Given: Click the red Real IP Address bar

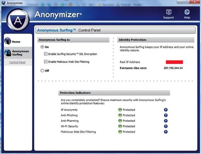Looking at the screenshot, I should click(x=174, y=62).
